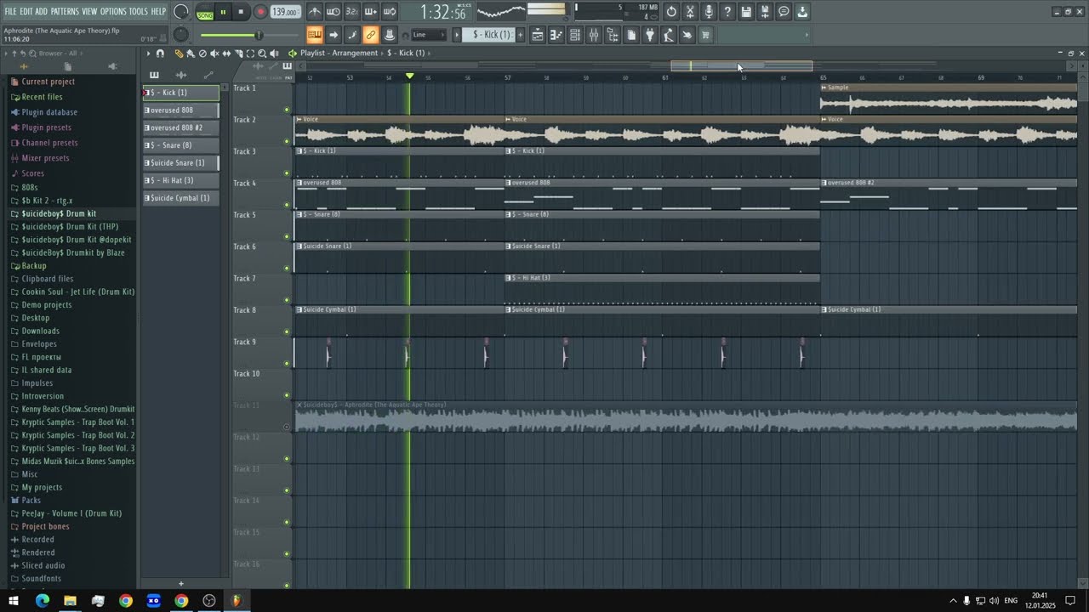Open the Piano roll from the toolbar

tap(556, 35)
